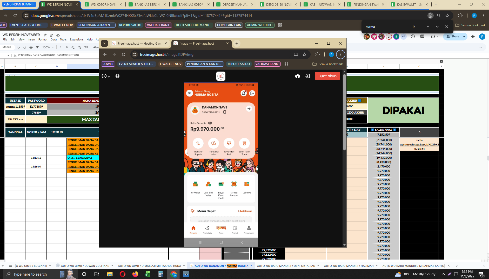Click the Sheets undo icon
The image size is (489, 279).
(x=18, y=47)
